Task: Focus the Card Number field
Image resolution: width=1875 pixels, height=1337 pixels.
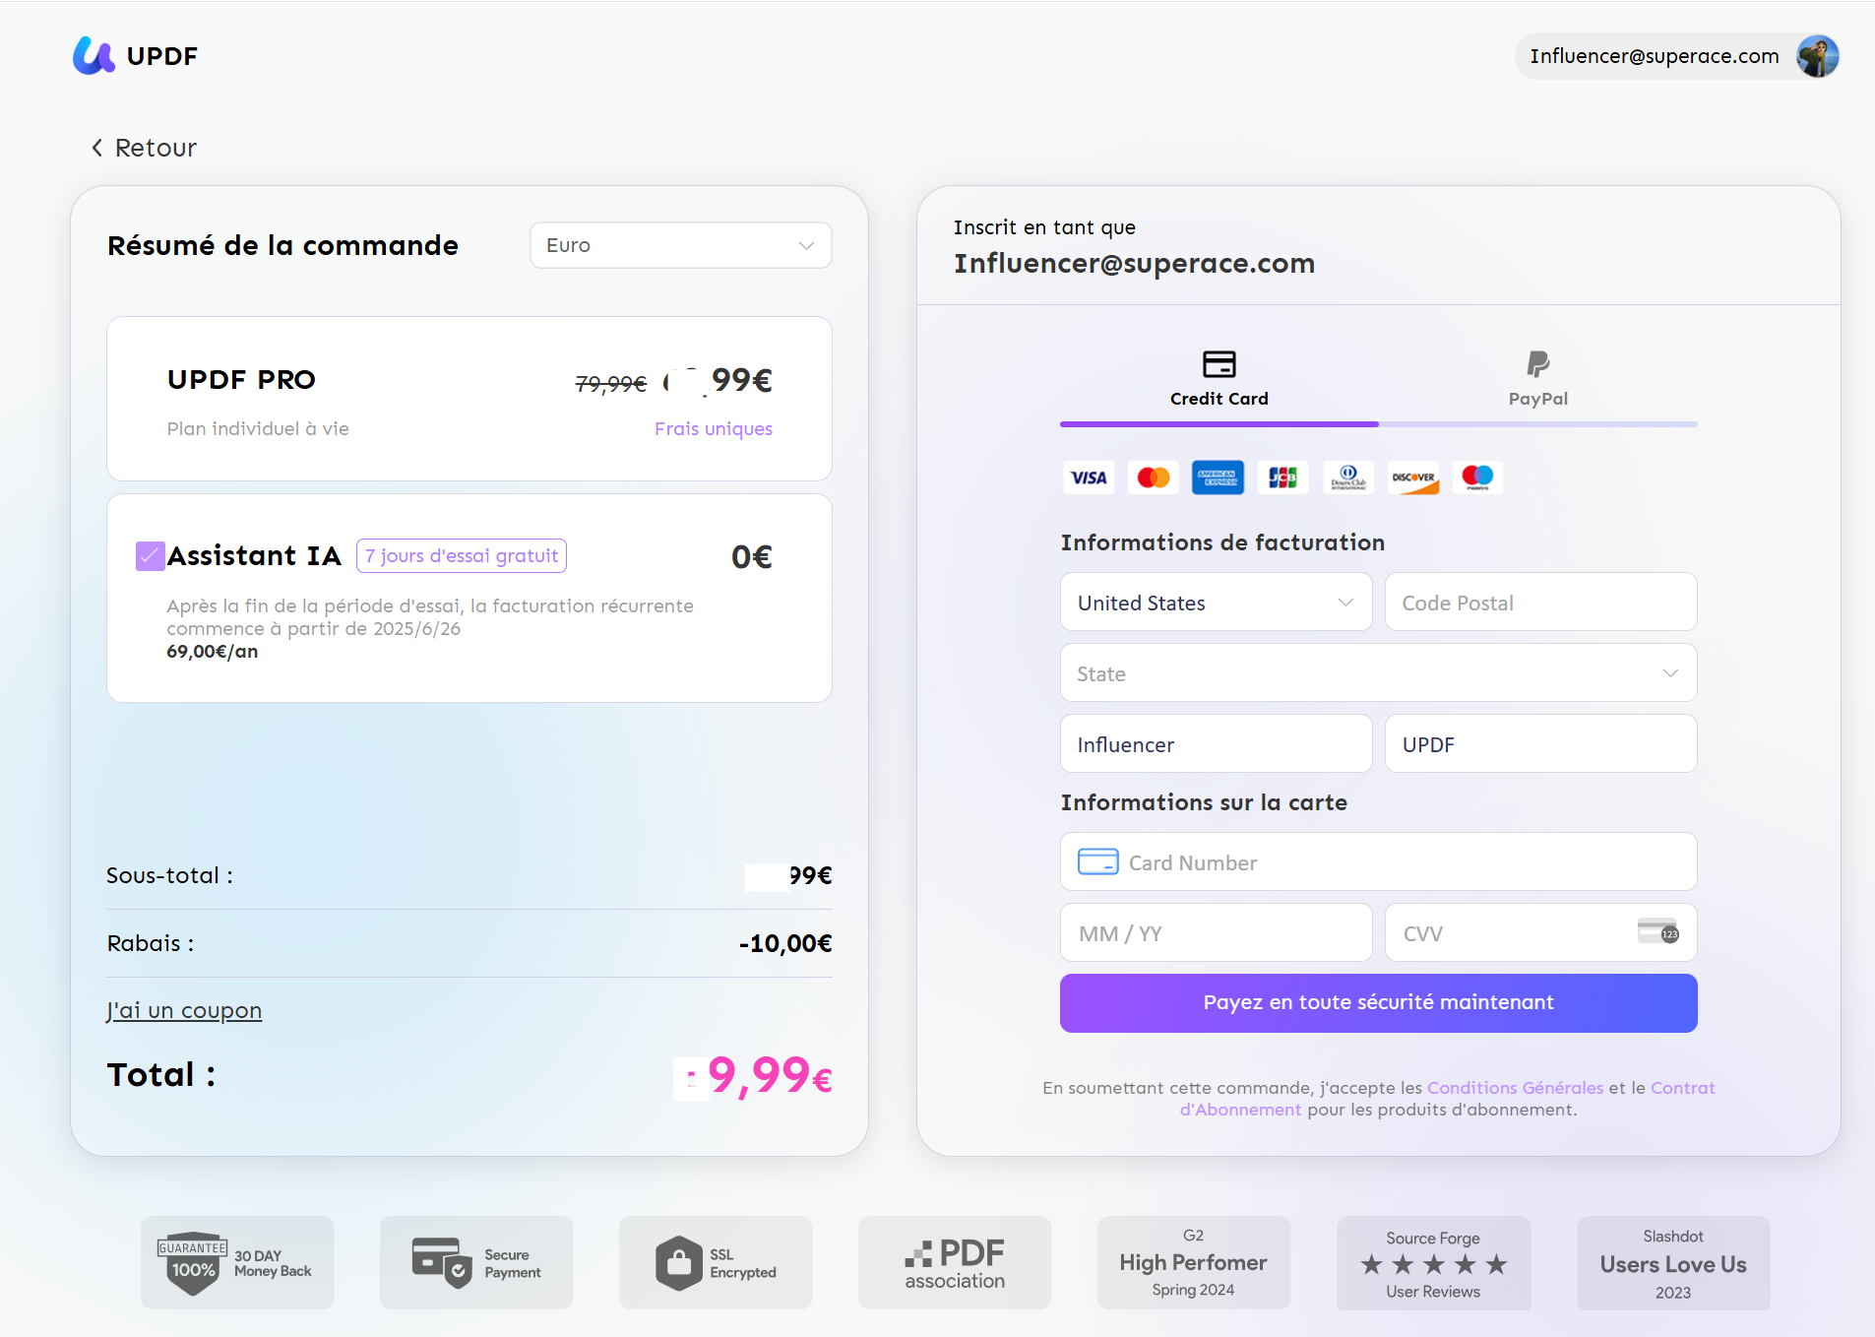Action: 1379,862
